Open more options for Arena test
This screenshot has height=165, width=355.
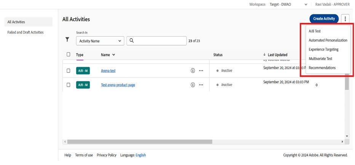click(x=201, y=71)
